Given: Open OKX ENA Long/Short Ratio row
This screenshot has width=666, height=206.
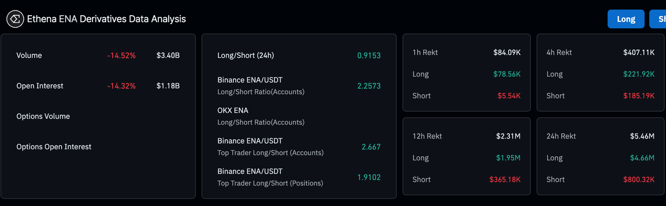Looking at the screenshot, I should [261, 116].
